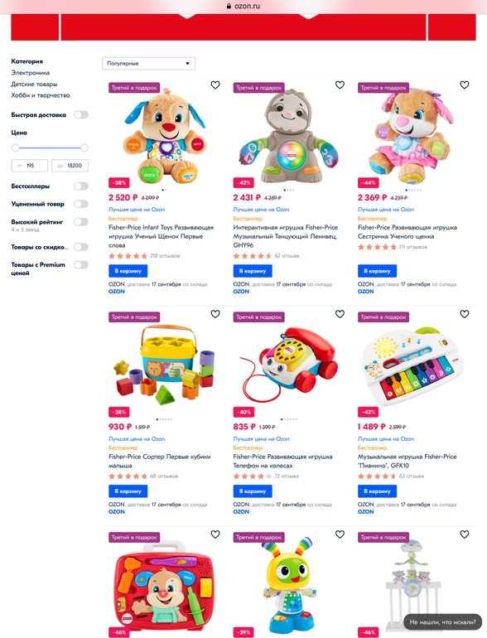487x638 pixels.
Task: Switch on Уцененный товар filter
Action: (81, 204)
